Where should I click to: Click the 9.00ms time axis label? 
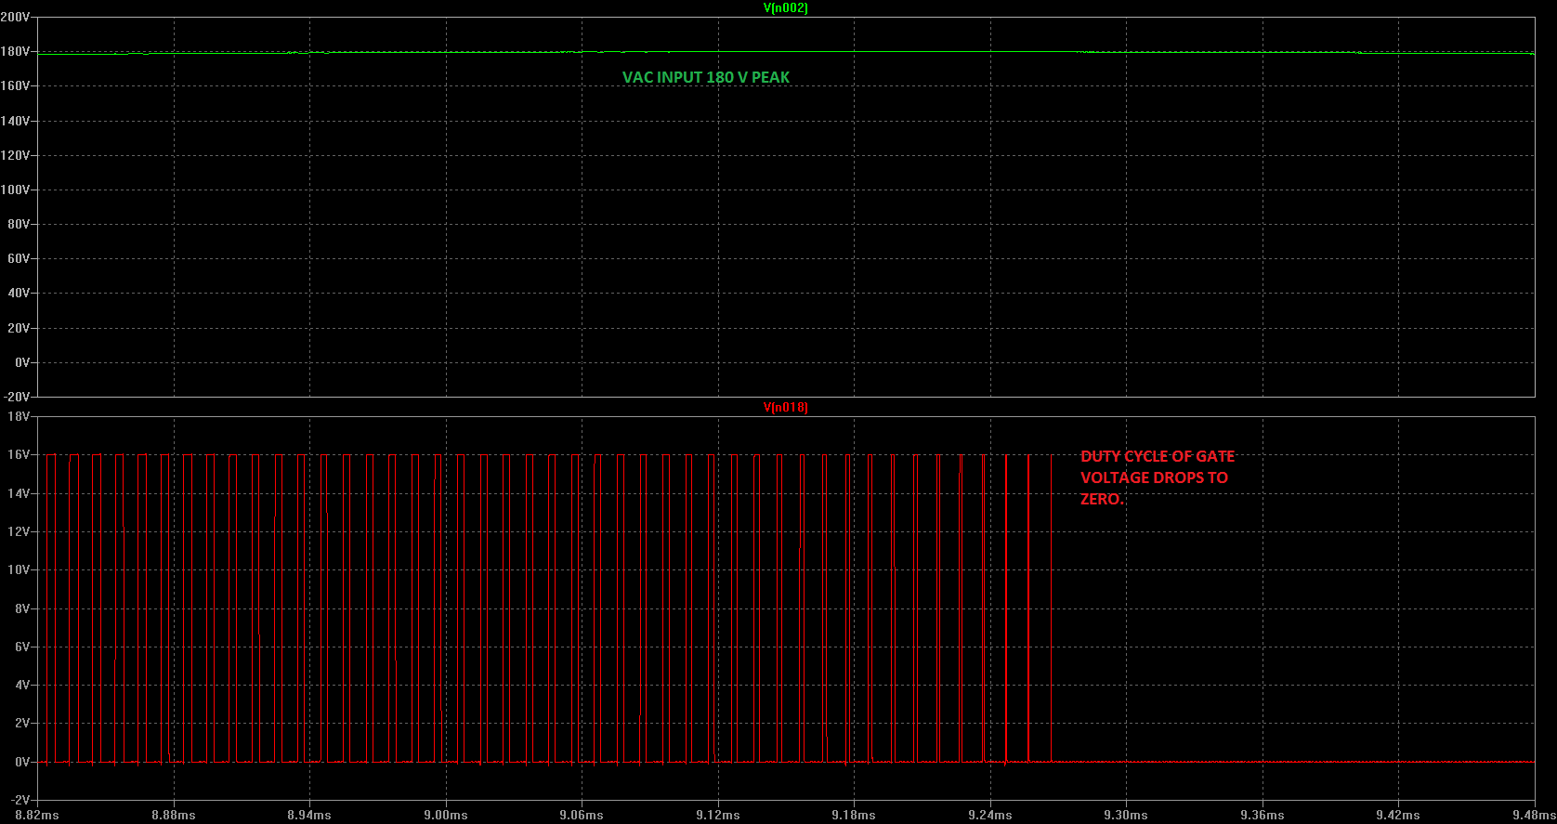pyautogui.click(x=446, y=815)
